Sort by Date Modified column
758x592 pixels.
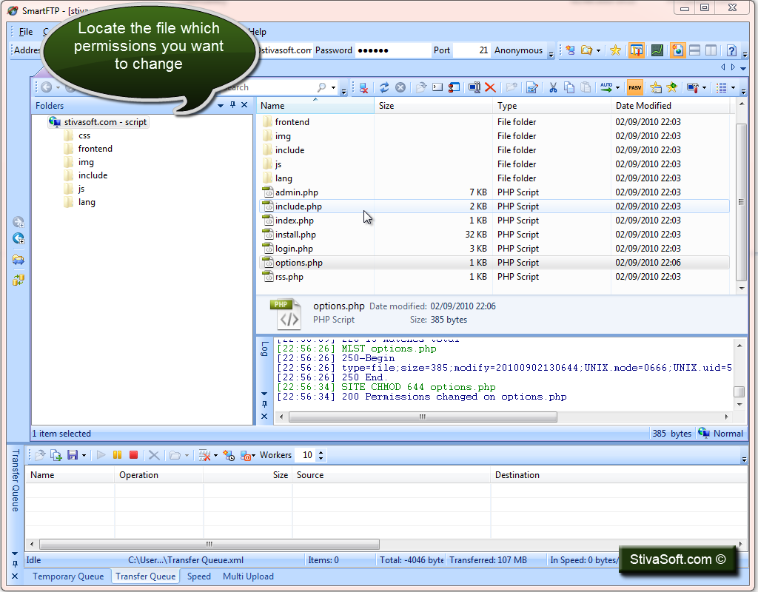click(671, 105)
